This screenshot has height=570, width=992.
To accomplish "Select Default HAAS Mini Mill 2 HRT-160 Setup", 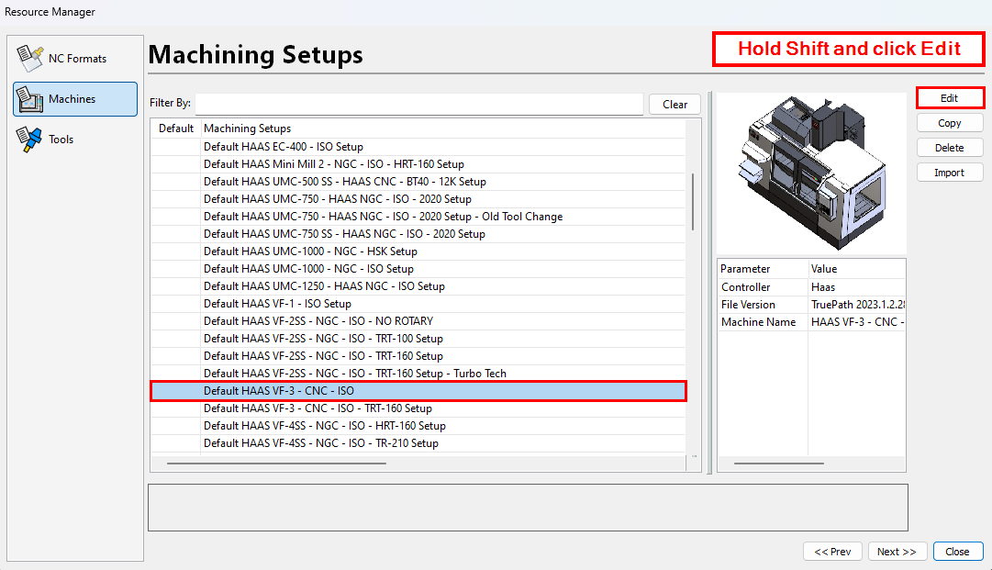I will (418, 164).
